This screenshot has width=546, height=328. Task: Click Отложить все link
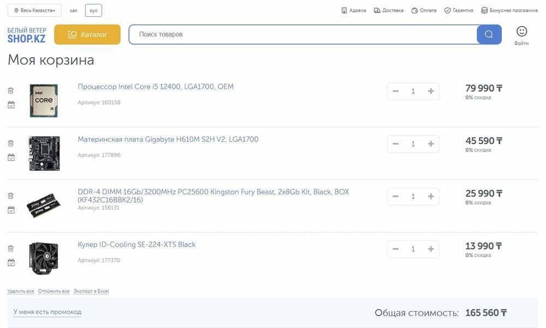54,291
